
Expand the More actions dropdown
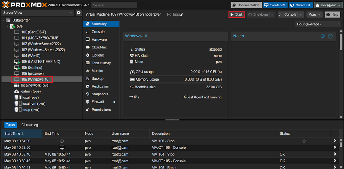tap(314, 14)
